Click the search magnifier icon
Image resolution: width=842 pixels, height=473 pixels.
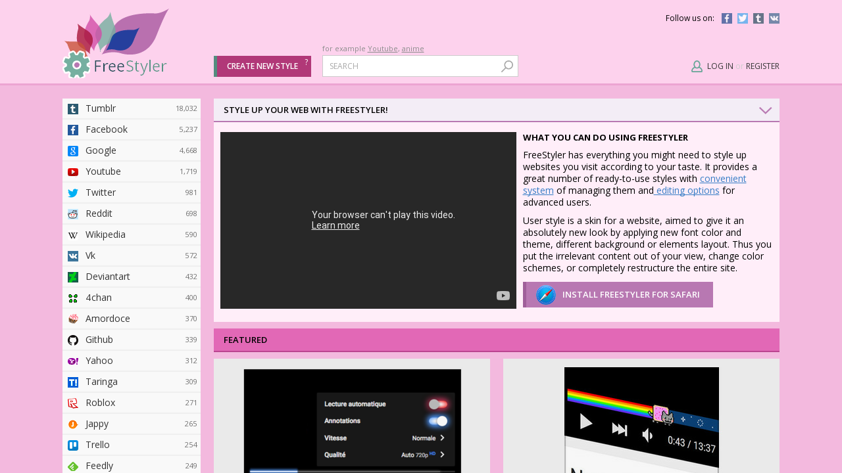507,66
